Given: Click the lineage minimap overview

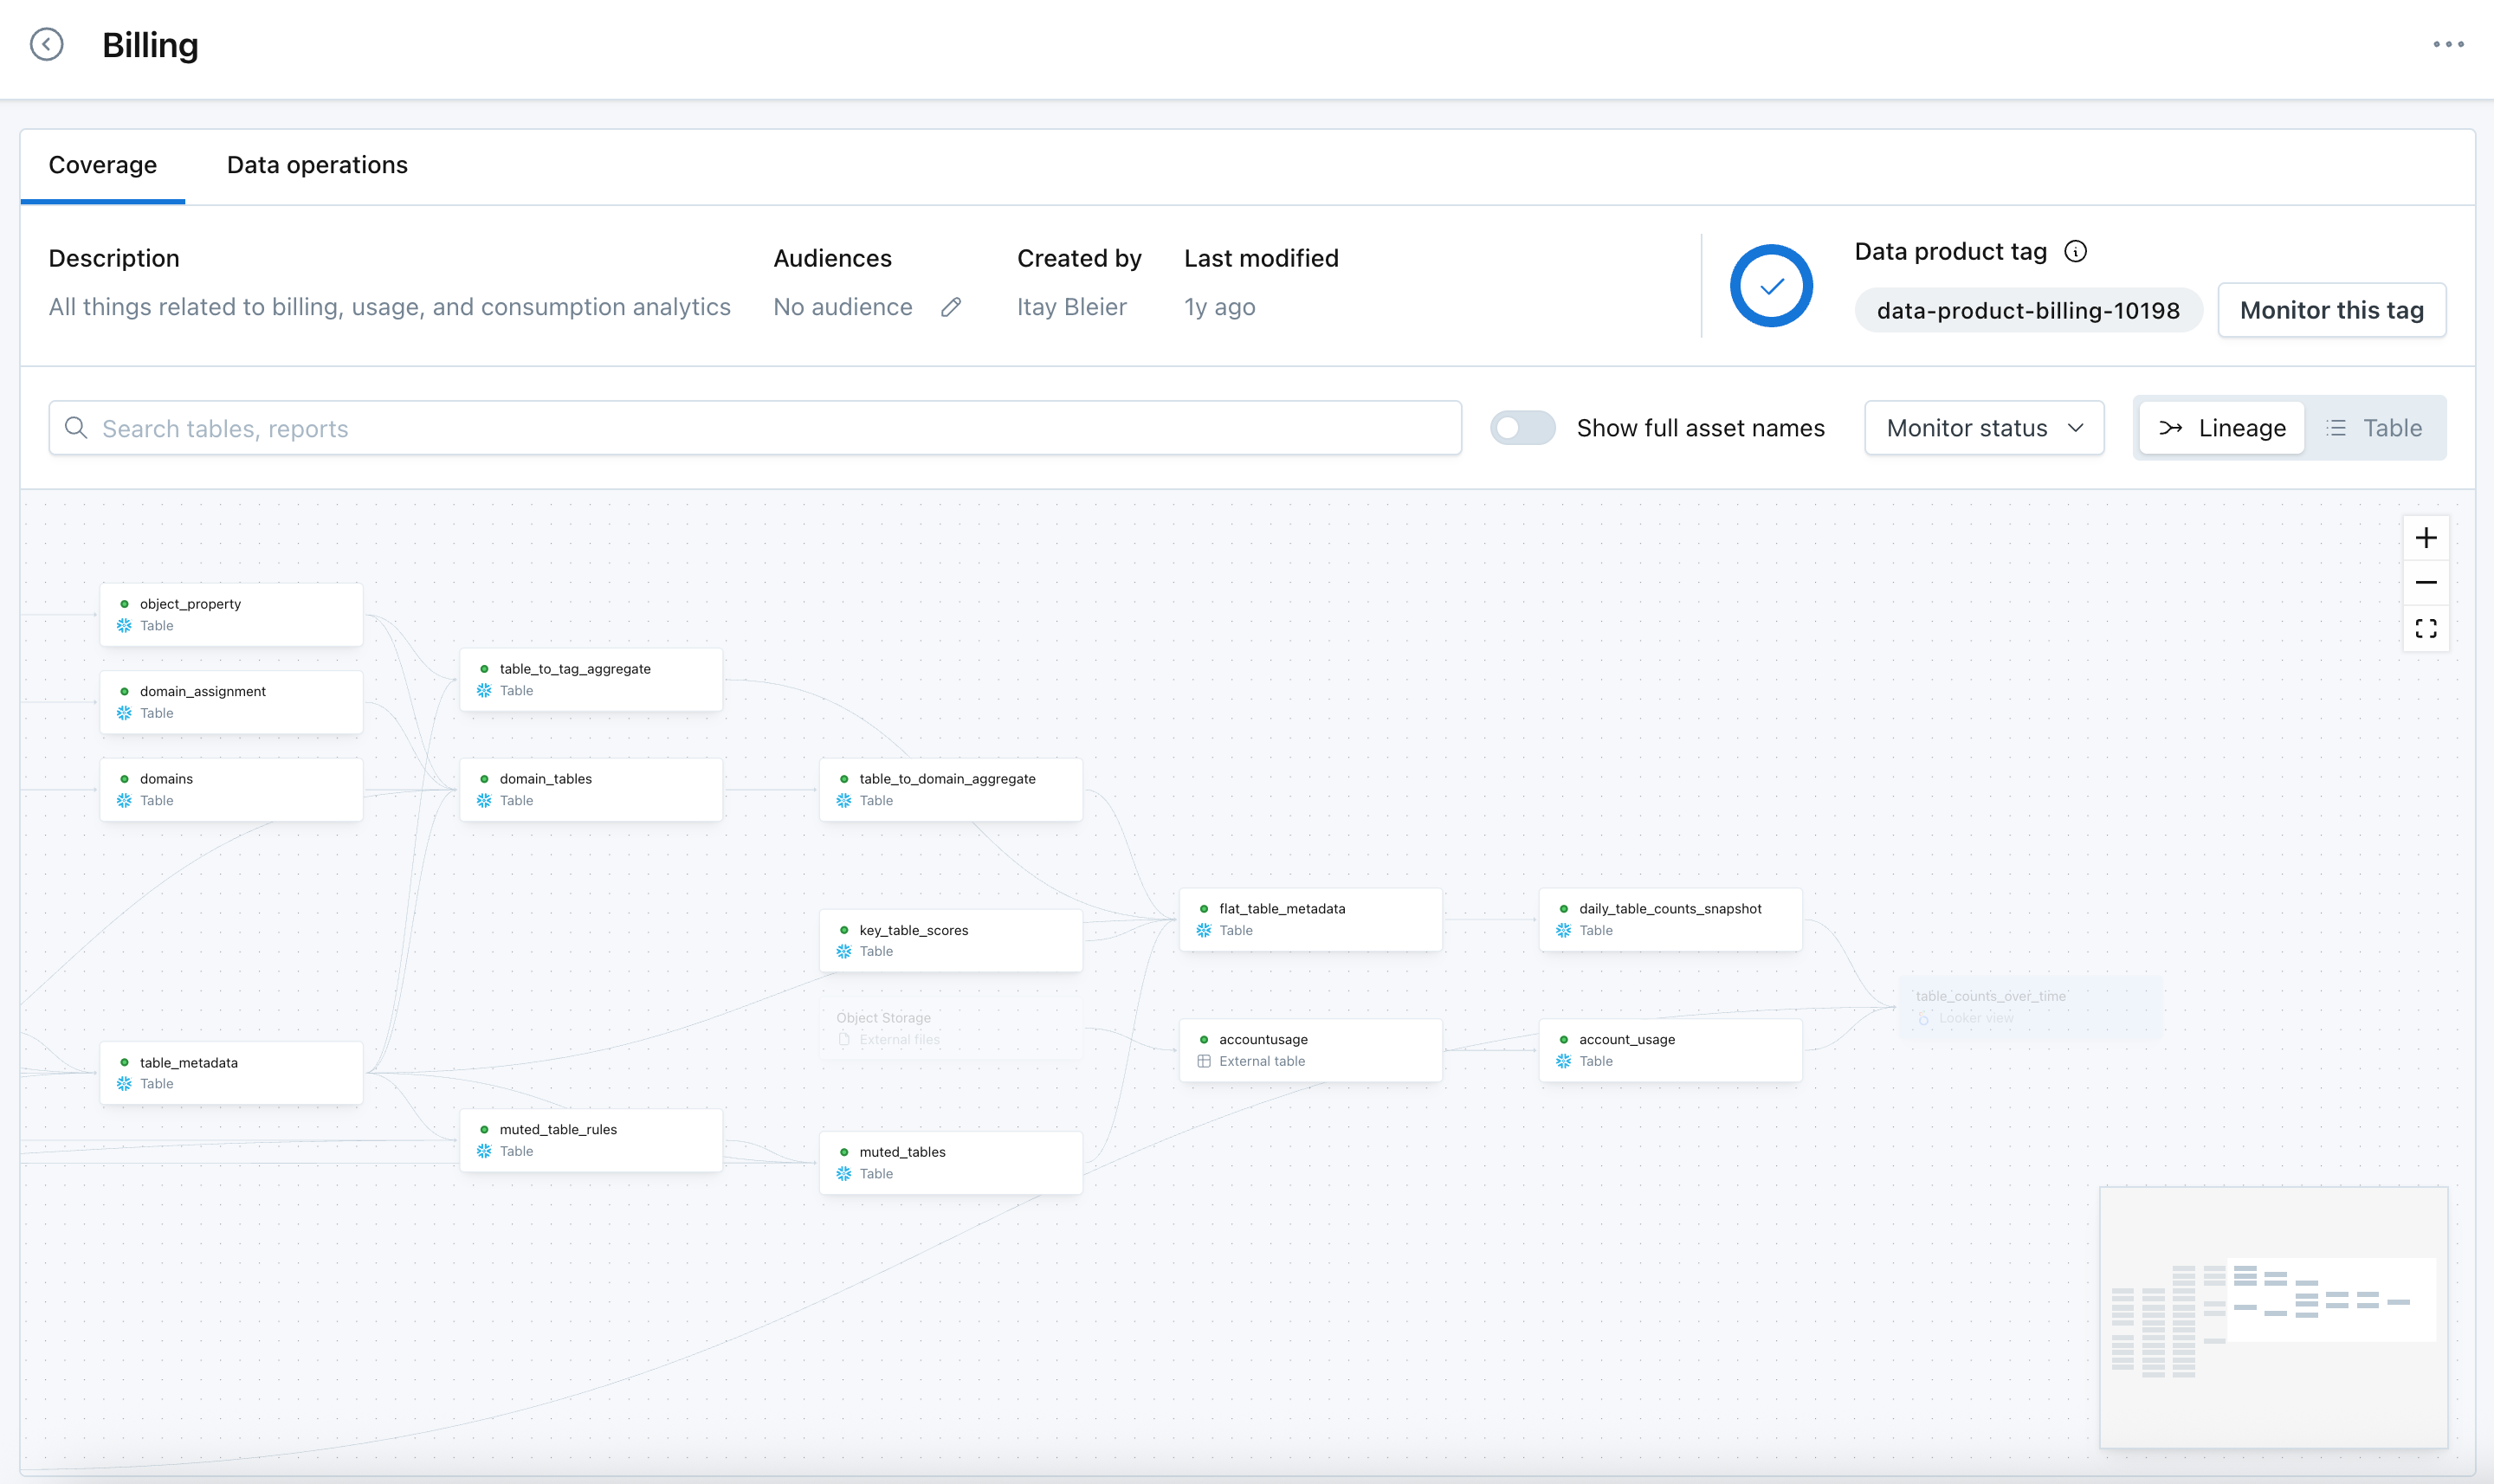Looking at the screenshot, I should [x=2272, y=1316].
